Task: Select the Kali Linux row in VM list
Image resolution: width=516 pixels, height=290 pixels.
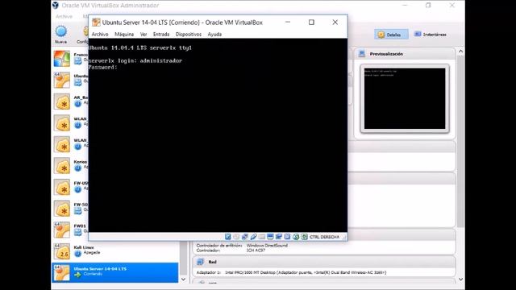Action: (115, 251)
